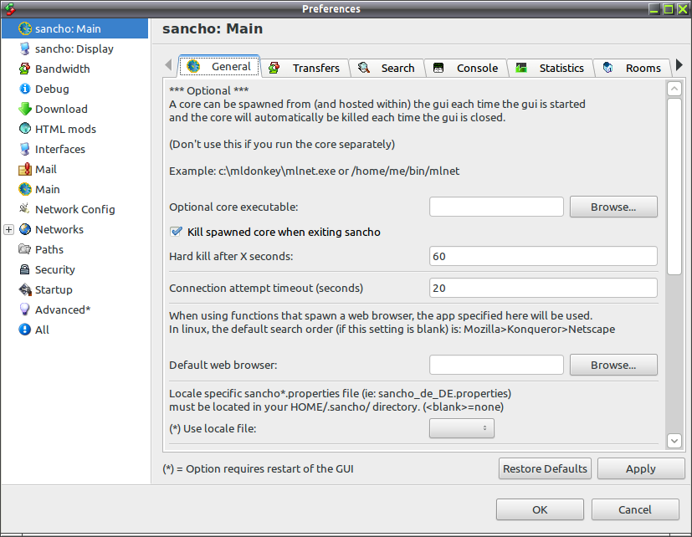
Task: Select the sancho: Main globe icon
Action: click(x=25, y=28)
